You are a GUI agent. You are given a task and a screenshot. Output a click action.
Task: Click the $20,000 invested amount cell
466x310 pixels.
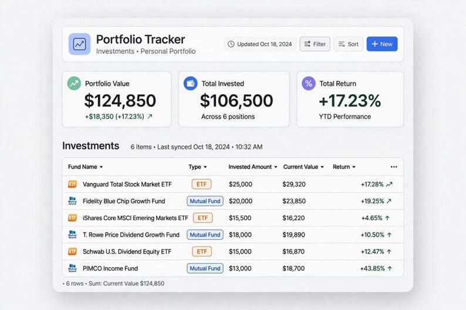(241, 201)
